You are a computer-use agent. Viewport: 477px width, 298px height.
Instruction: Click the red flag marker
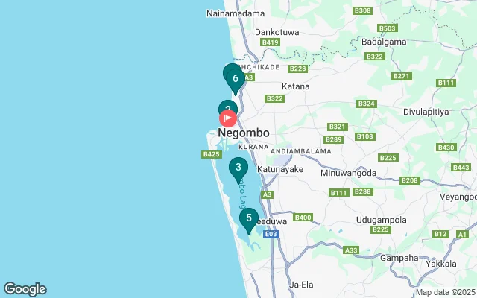click(228, 118)
